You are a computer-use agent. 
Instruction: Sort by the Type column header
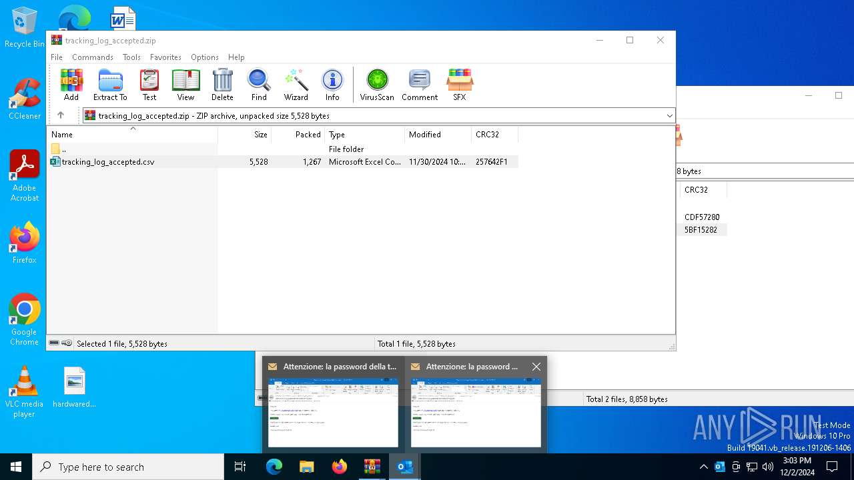[364, 135]
